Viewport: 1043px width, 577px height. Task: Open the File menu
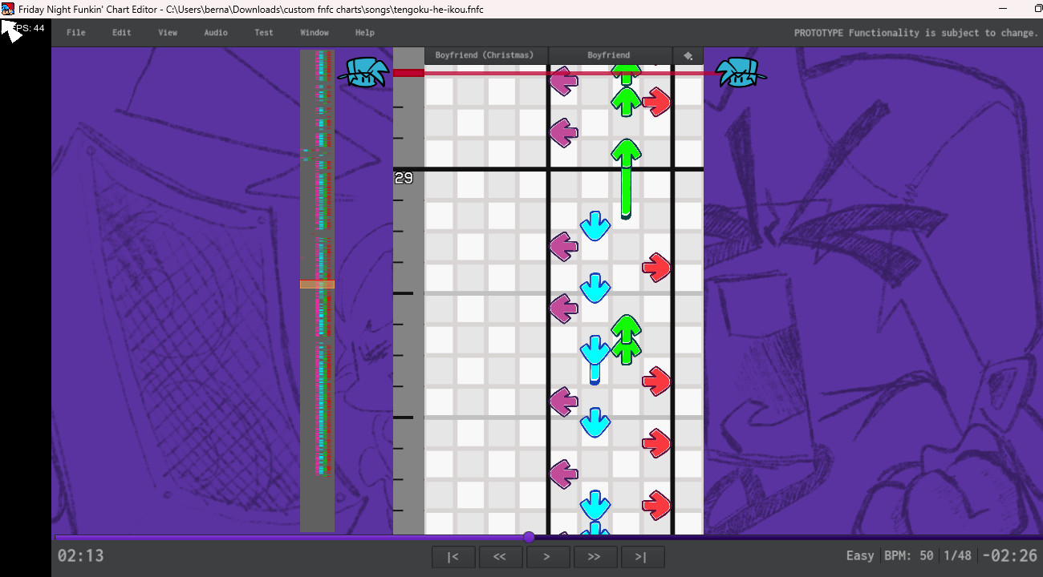click(x=76, y=33)
